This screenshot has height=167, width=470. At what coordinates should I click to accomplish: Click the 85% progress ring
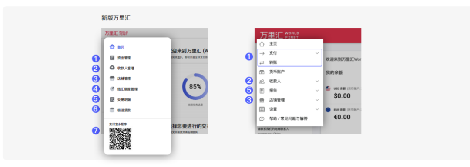[x=195, y=87]
